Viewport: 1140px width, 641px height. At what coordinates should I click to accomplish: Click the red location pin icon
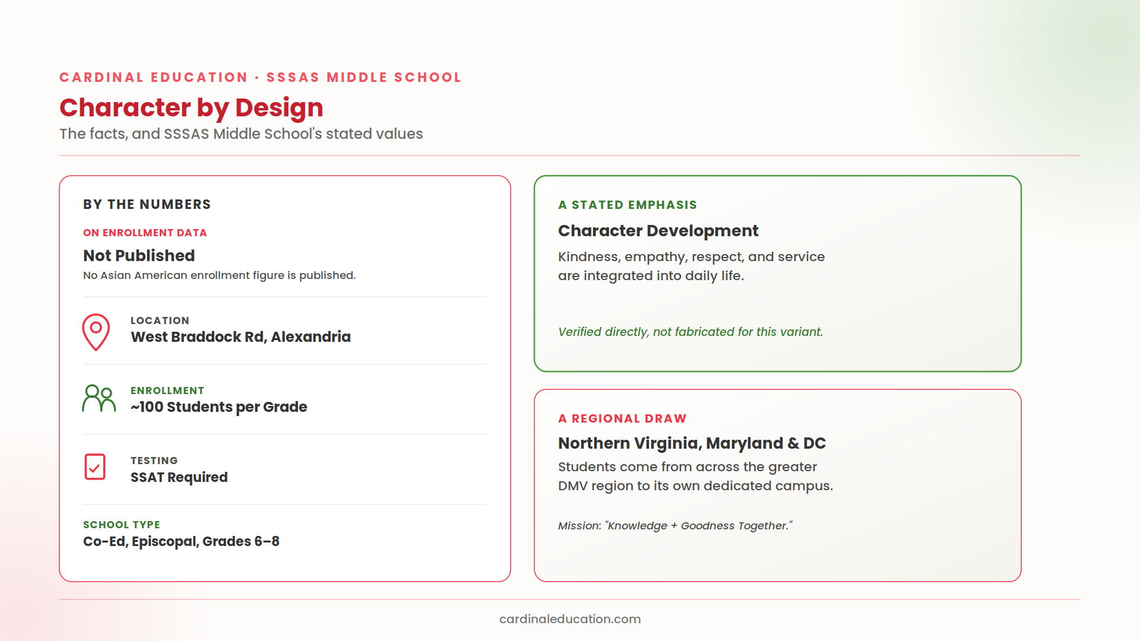(x=96, y=332)
